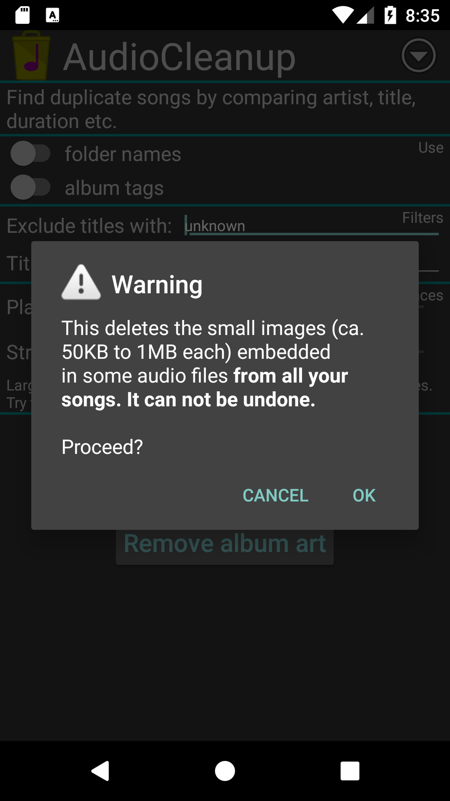Tap the Wi-Fi signal status icon
The height and width of the screenshot is (801, 450).
click(343, 15)
